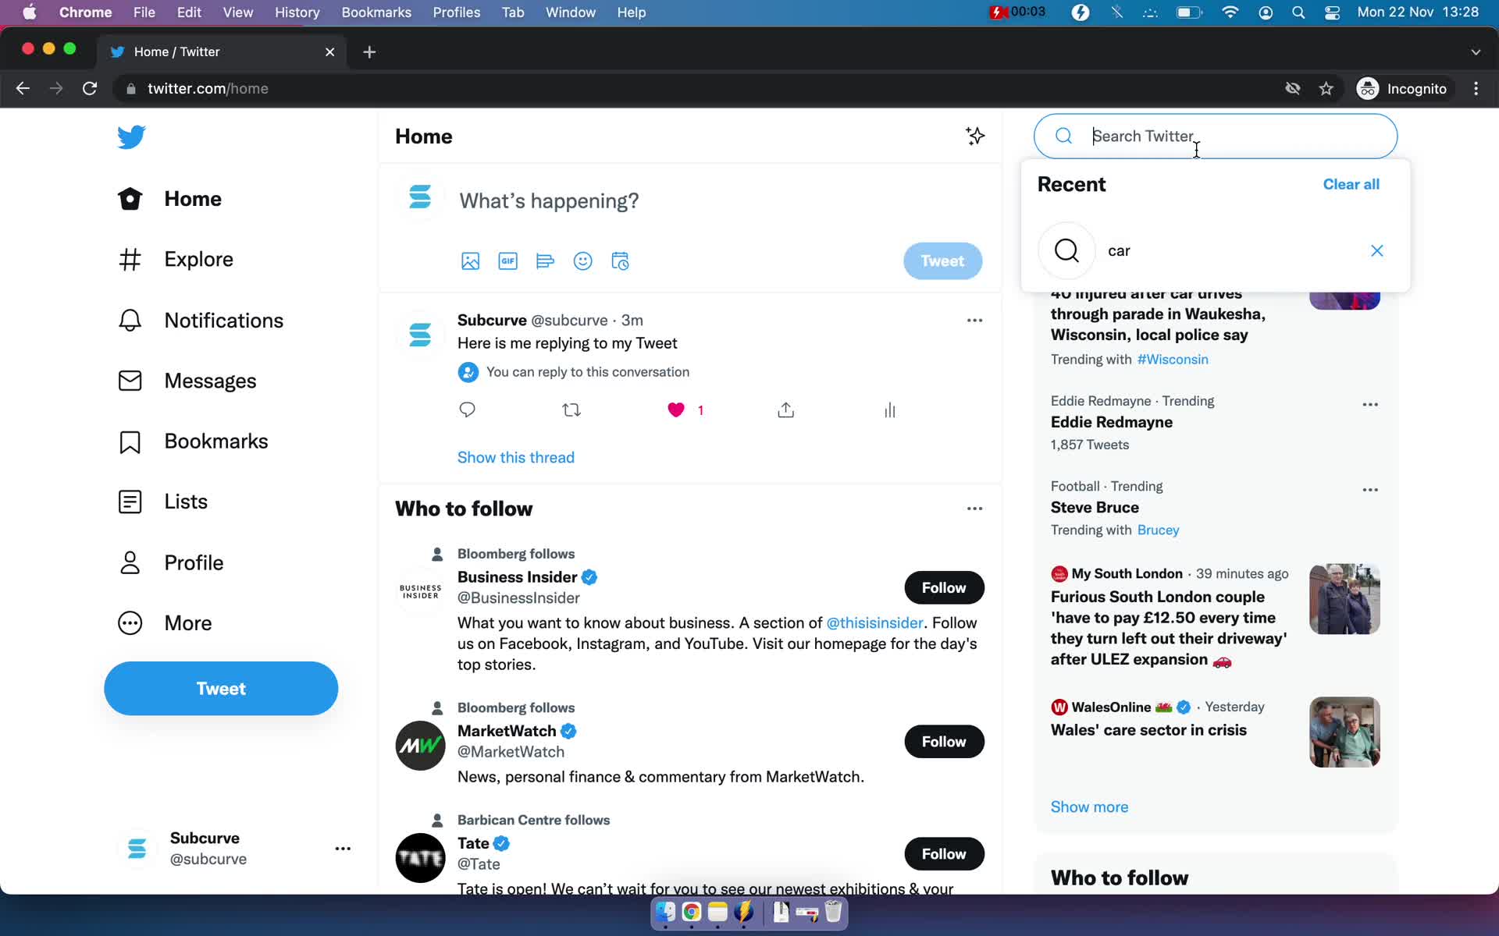
Task: Open Explore from sidebar
Action: point(176,259)
